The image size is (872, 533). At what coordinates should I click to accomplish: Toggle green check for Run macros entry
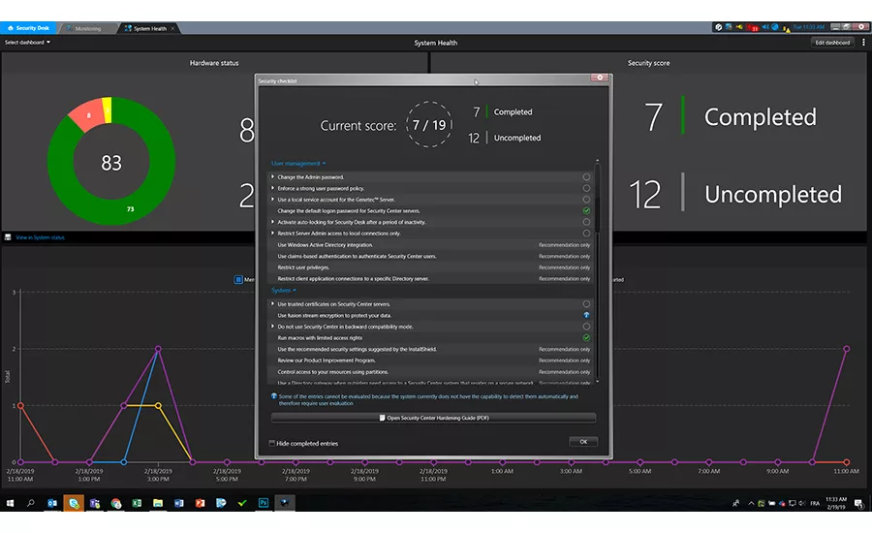point(586,337)
